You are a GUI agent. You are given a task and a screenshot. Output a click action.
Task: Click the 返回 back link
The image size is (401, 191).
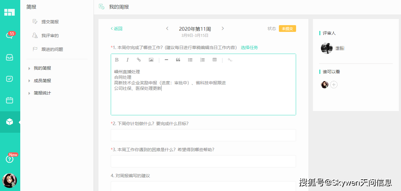click(117, 29)
